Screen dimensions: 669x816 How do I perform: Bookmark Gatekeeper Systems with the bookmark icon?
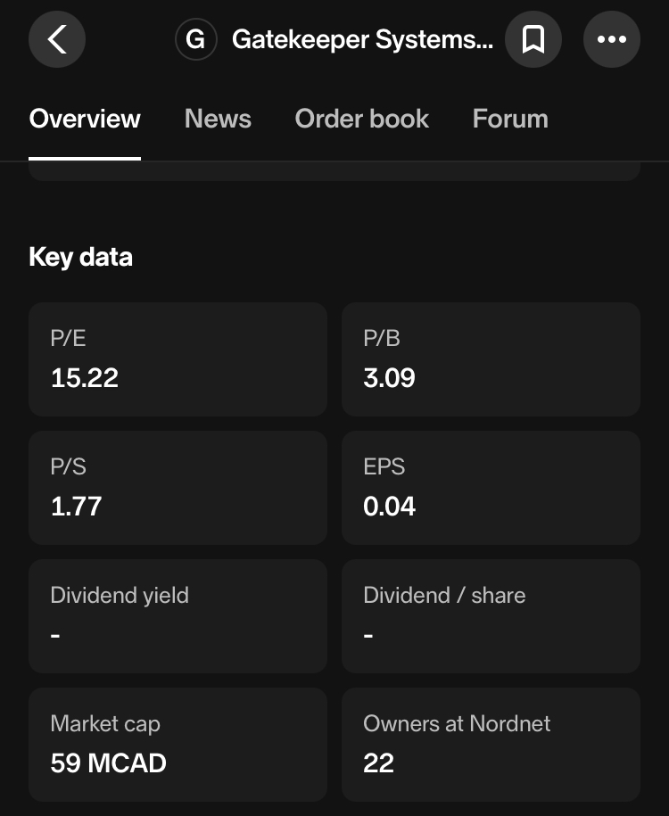533,39
